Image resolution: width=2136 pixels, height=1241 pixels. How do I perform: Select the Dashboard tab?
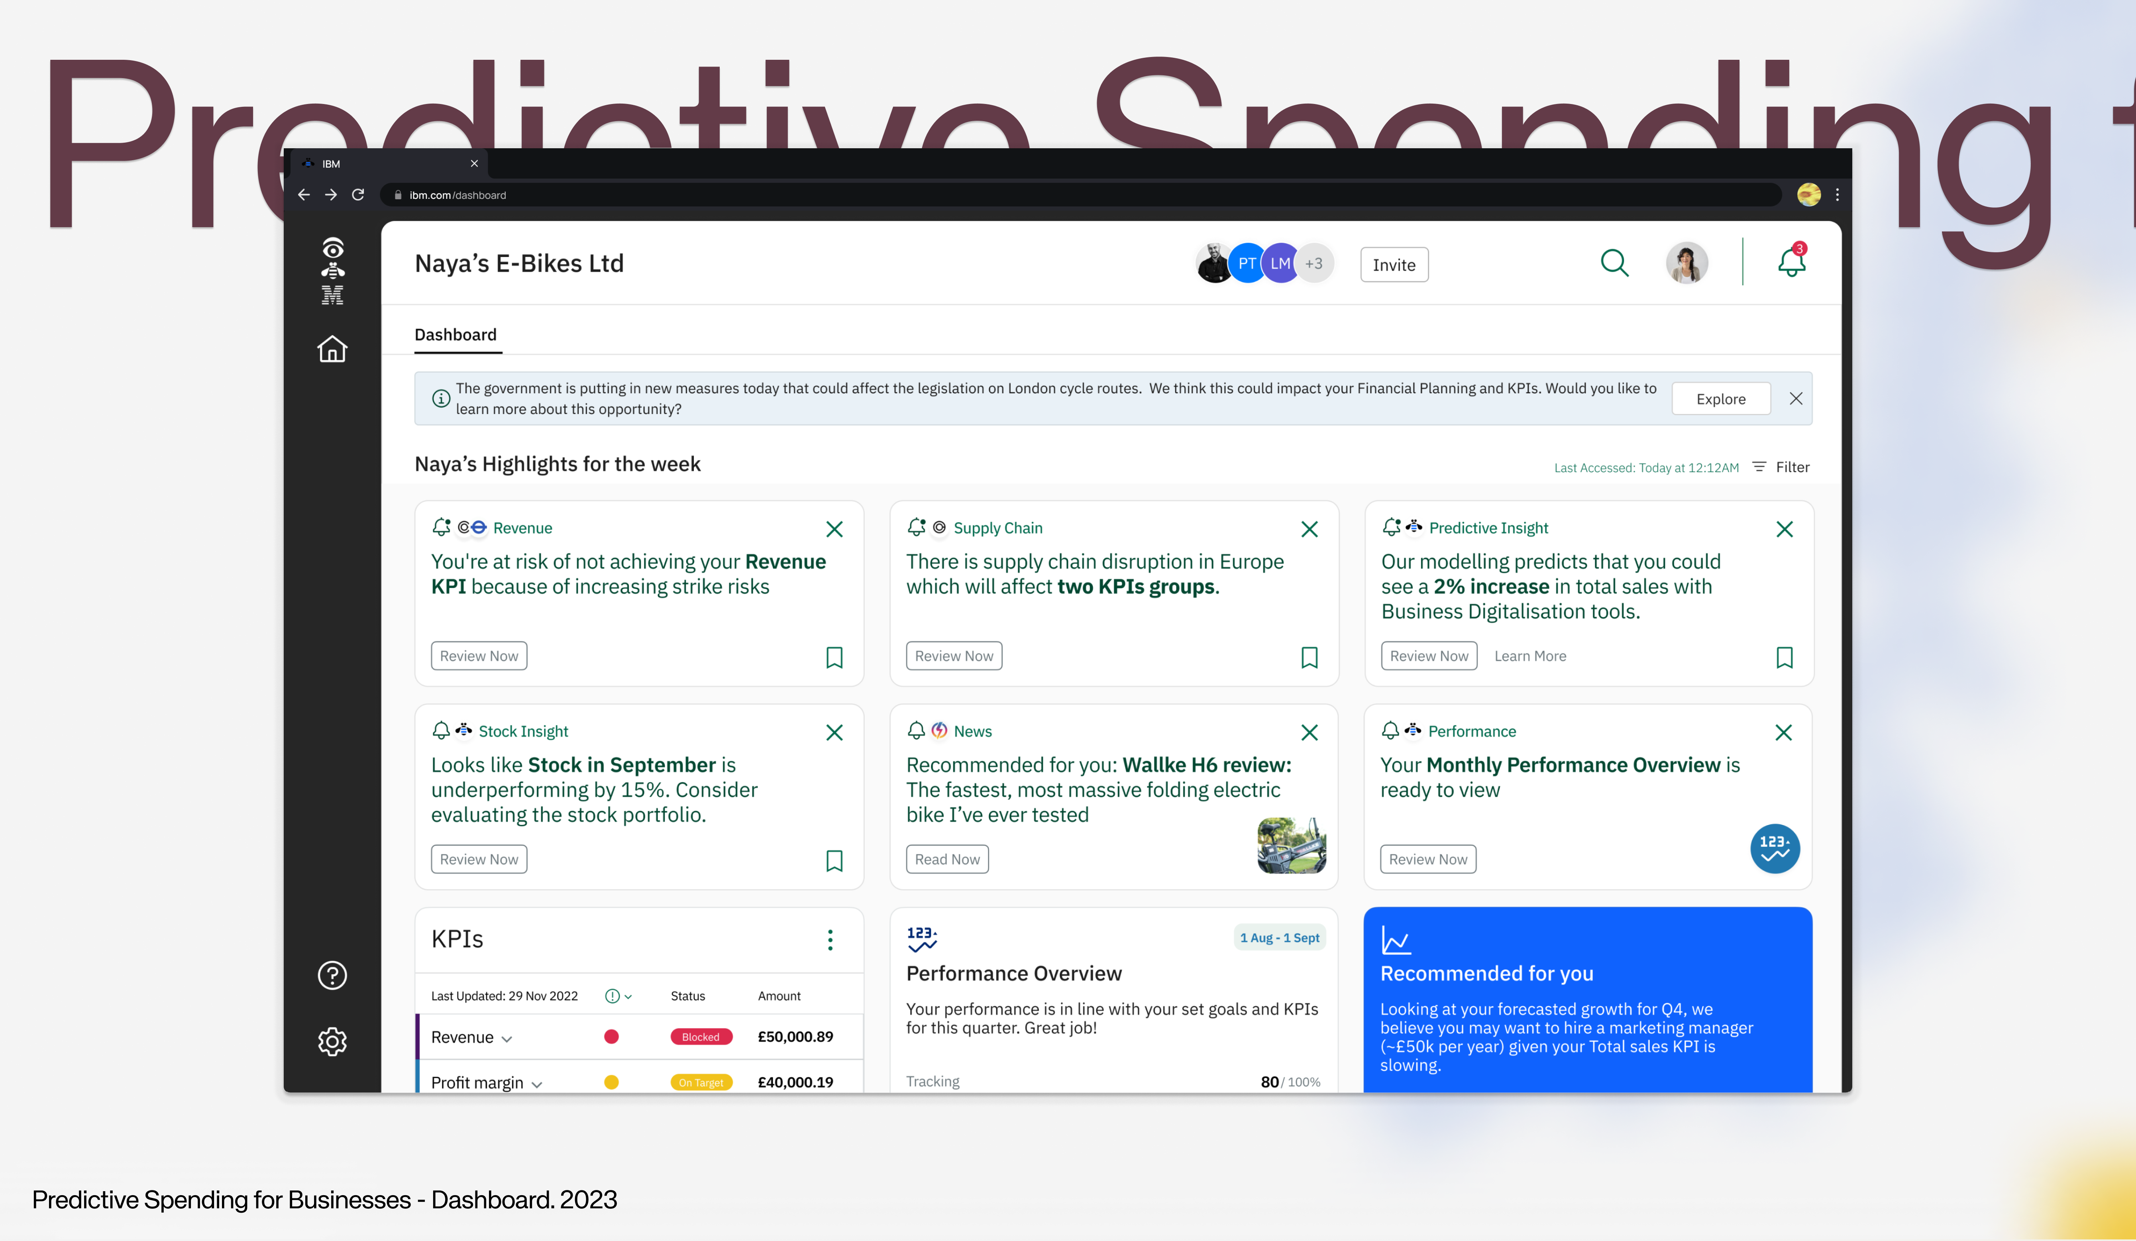coord(456,335)
